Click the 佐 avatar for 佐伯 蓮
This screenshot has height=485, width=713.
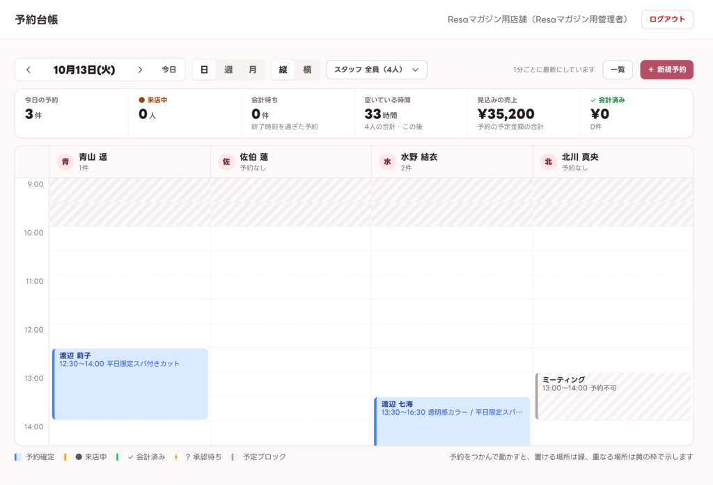pos(226,162)
